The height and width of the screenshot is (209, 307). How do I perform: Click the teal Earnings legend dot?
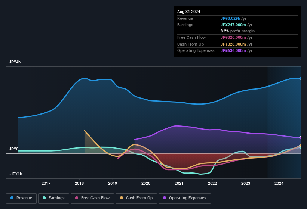[x=44, y=198]
